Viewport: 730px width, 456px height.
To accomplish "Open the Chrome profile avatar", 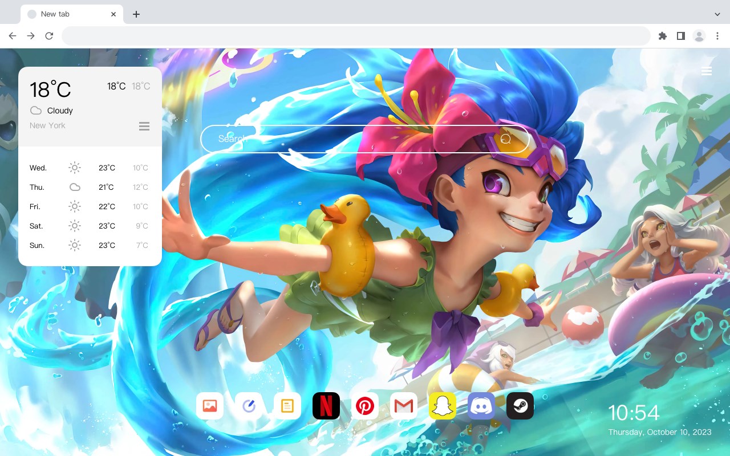I will (x=699, y=36).
